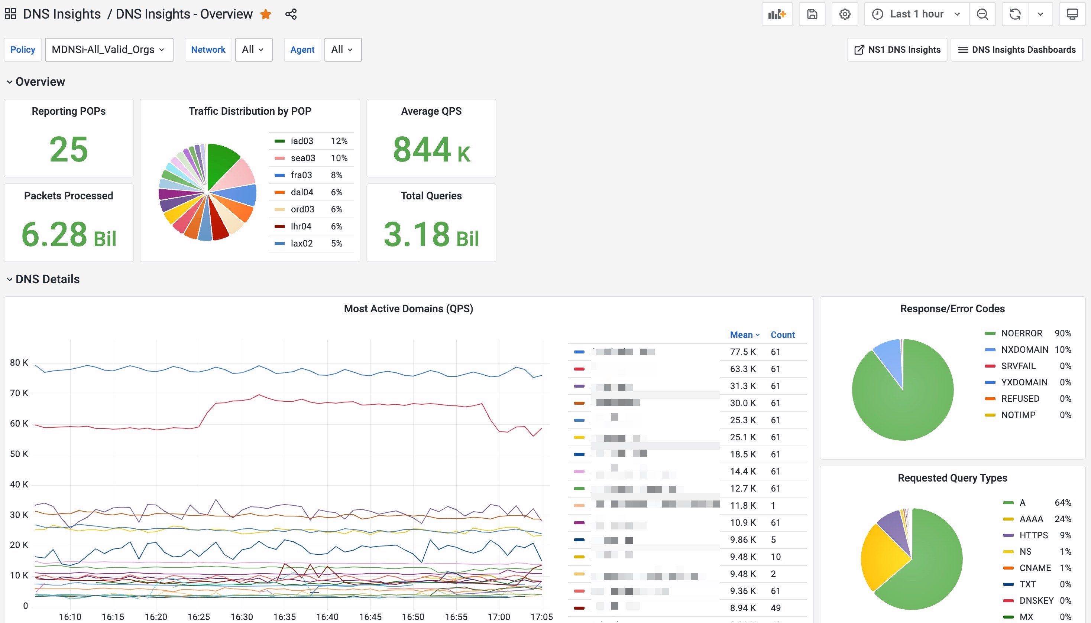Image resolution: width=1091 pixels, height=623 pixels.
Task: Open the Policy MDNSi-All_Valid_Orgs dropdown
Action: coord(109,50)
